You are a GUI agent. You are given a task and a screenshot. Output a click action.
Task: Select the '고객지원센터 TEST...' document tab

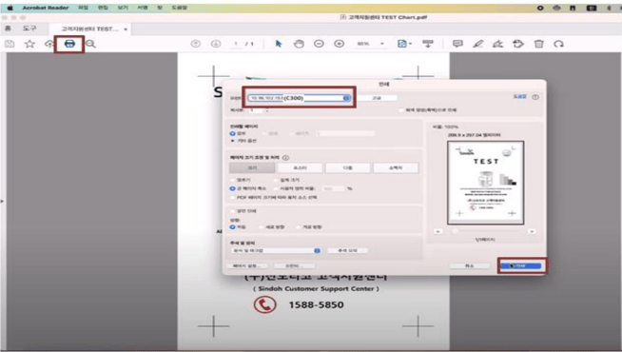click(89, 29)
